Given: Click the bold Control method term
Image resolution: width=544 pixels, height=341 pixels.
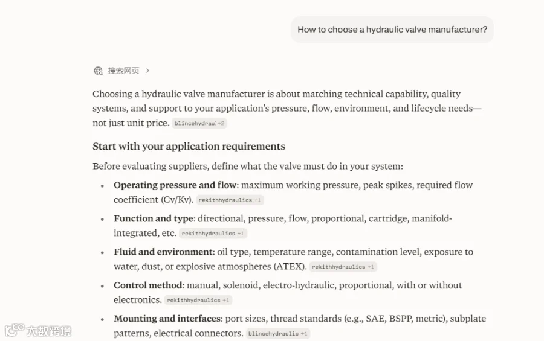Looking at the screenshot, I should point(148,285).
